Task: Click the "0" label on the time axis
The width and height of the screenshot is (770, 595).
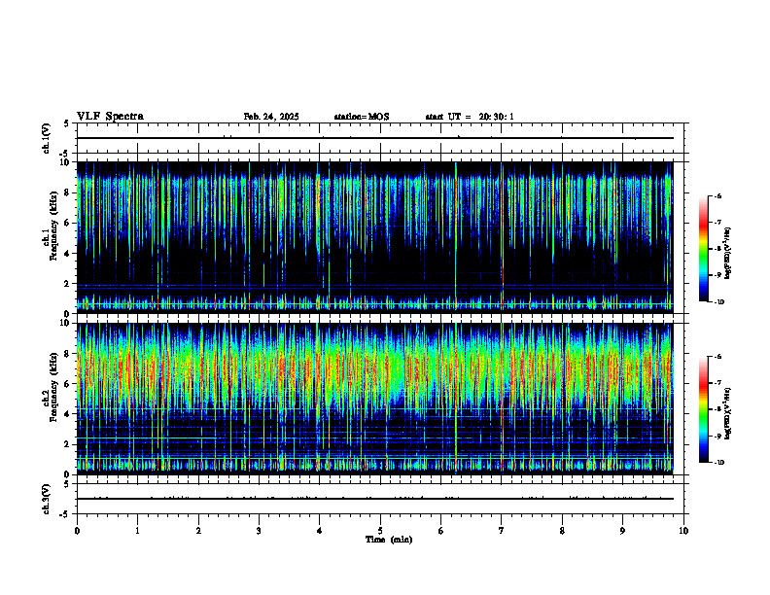Action: [77, 531]
